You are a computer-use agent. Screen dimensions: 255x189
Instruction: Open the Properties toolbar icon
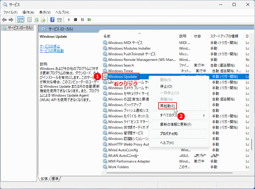[x=30, y=20]
